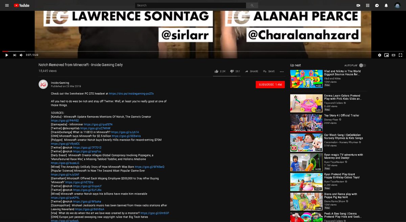Open Ryan Giant Birthday Cakes thumbnail

tap(306, 182)
